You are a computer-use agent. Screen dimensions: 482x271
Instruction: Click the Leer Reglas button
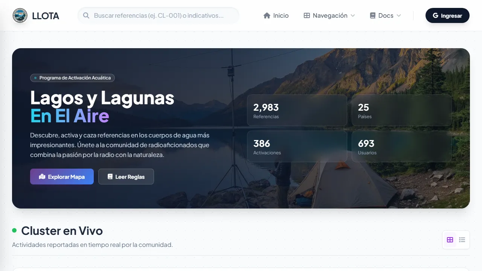coord(126,177)
